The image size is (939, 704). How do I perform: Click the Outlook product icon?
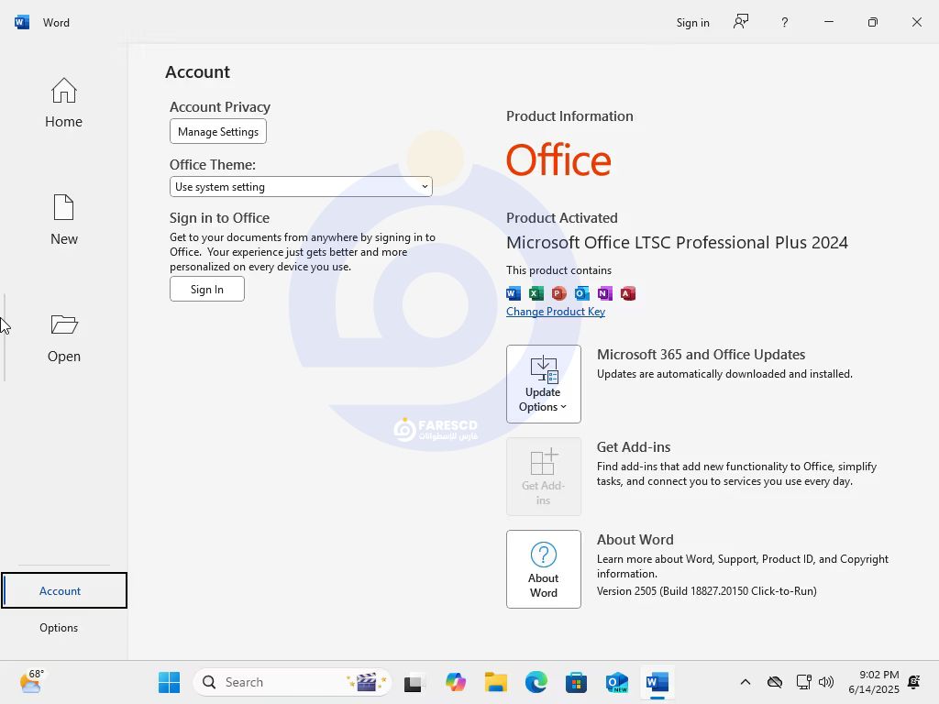pos(581,293)
